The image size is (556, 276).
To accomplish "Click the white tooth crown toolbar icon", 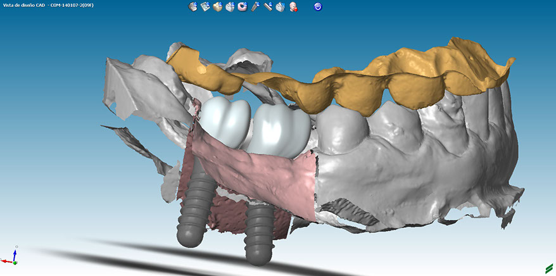I will 230,7.
